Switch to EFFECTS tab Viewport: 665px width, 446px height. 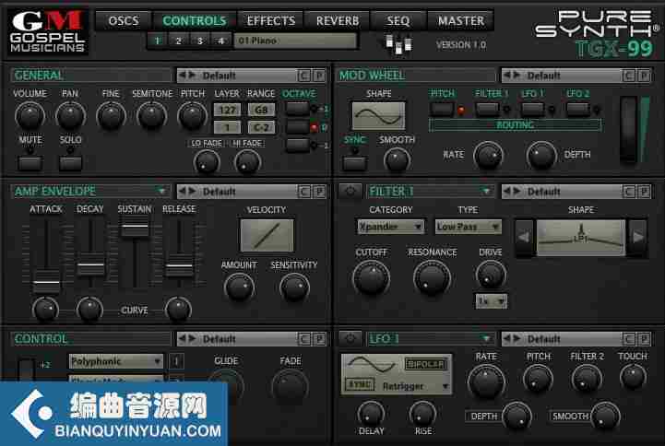click(x=270, y=21)
